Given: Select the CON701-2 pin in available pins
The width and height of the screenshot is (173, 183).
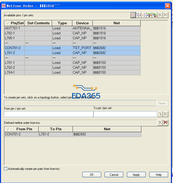Looking at the screenshot, I should click(x=72, y=48).
